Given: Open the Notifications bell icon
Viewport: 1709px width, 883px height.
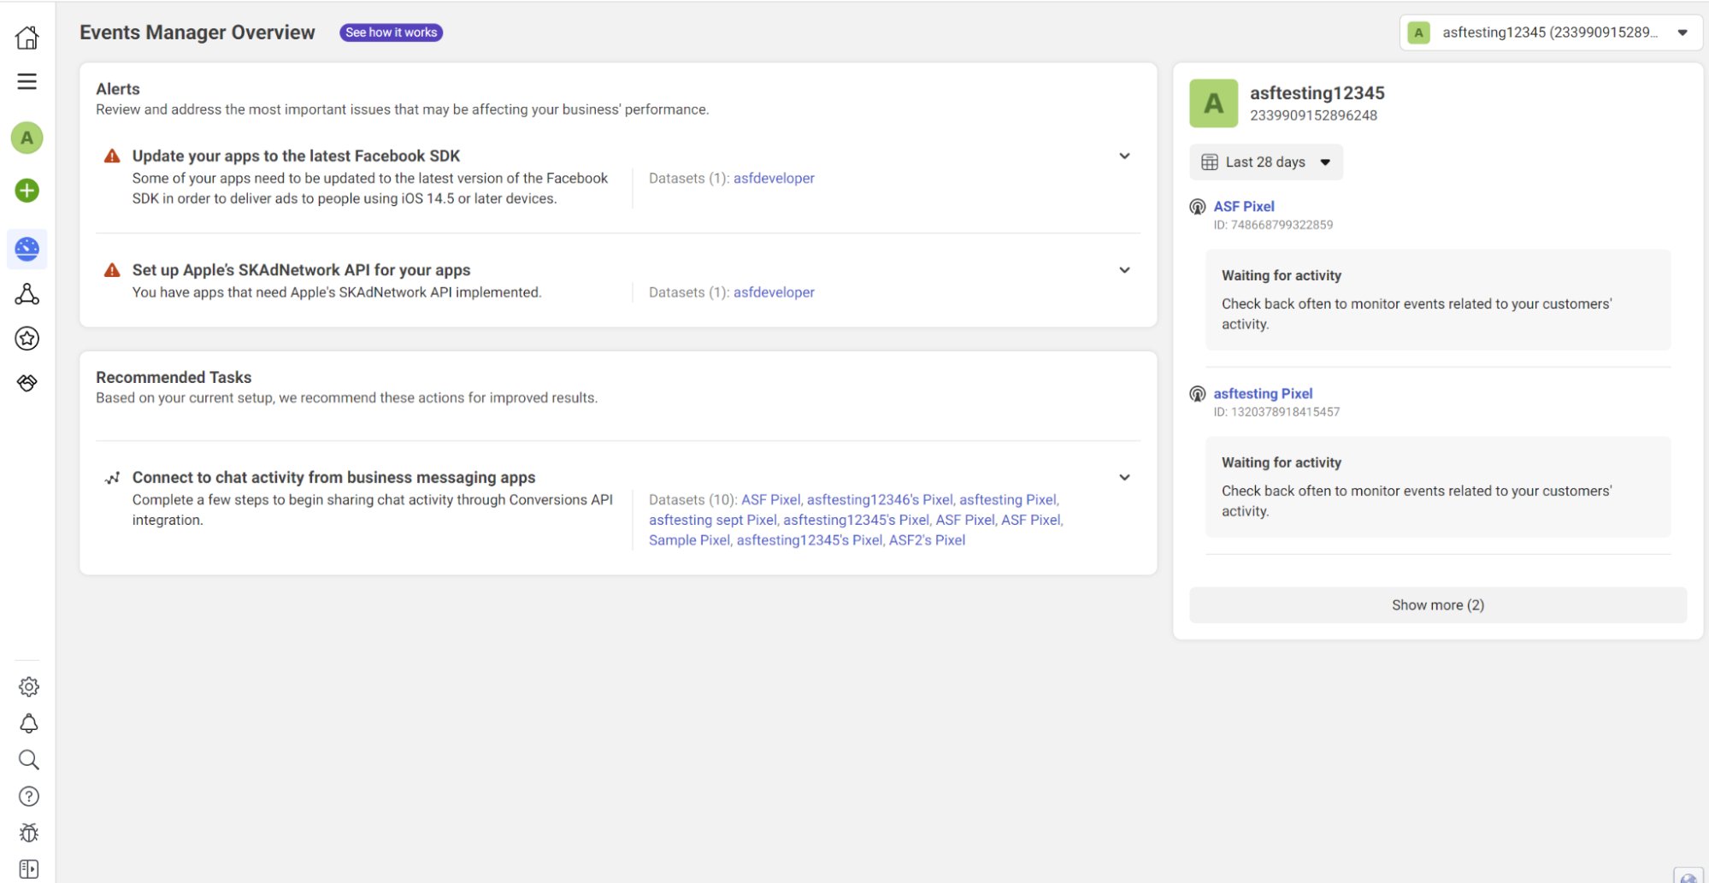Looking at the screenshot, I should coord(29,723).
